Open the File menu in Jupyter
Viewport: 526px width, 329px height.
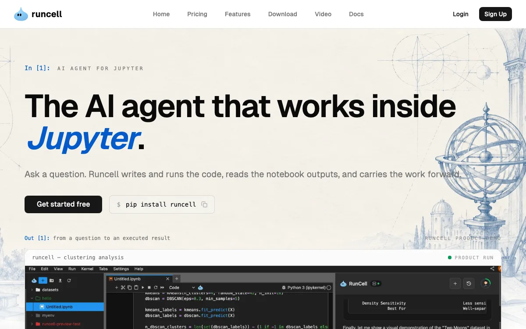click(x=32, y=269)
